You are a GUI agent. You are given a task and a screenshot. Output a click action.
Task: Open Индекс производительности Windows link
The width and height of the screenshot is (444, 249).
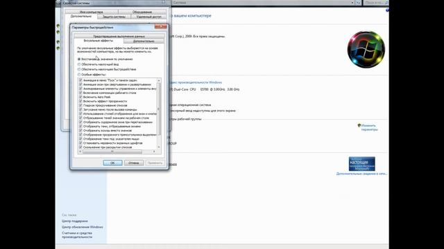point(196,82)
